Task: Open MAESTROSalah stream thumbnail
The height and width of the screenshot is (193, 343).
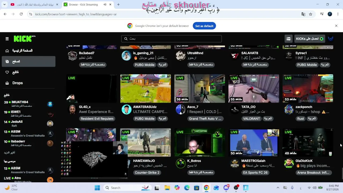Action: click(254, 143)
